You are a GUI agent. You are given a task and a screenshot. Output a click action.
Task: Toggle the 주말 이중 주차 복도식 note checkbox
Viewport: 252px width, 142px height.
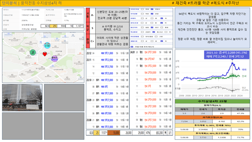click(132, 47)
